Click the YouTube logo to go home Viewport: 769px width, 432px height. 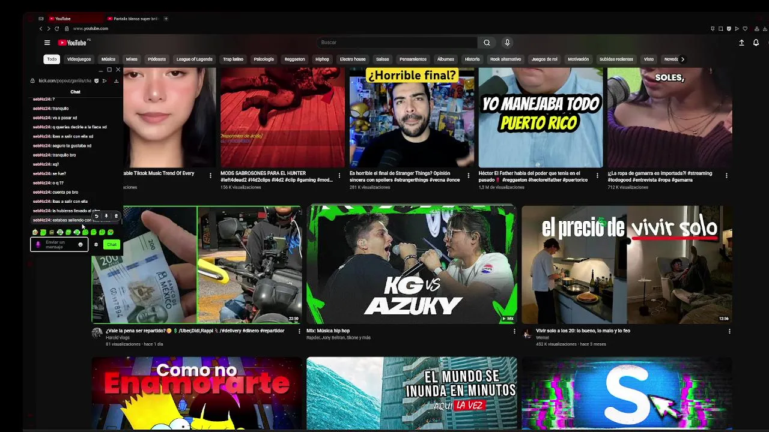73,43
